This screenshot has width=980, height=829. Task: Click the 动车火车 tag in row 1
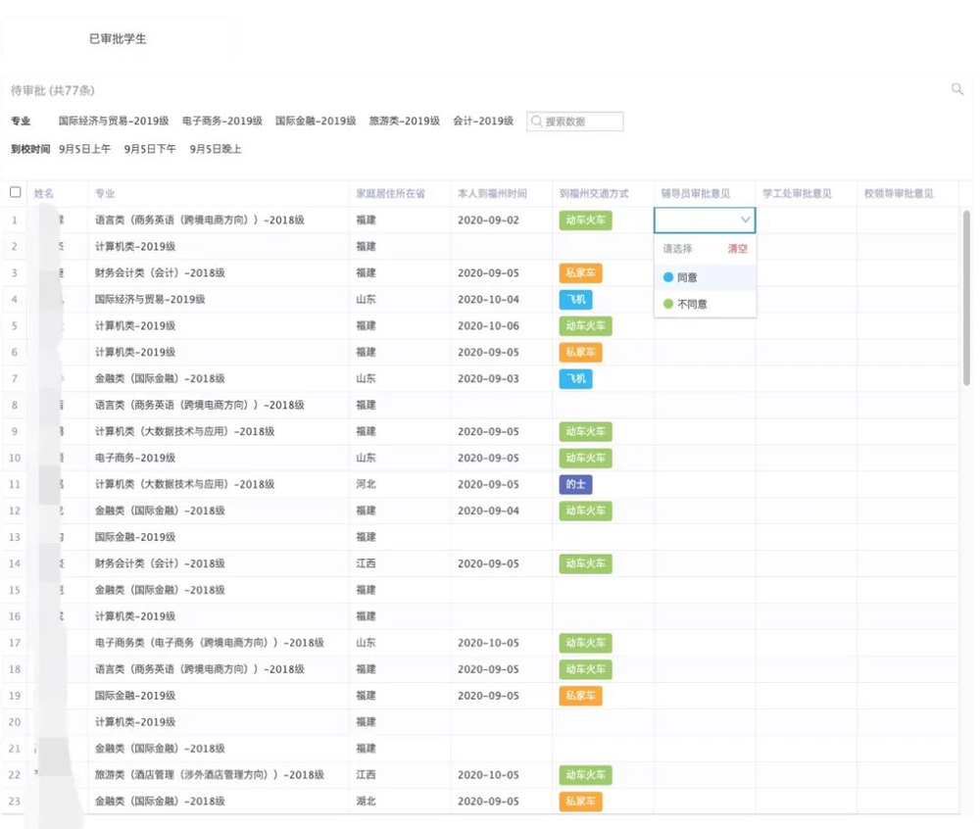pos(585,219)
